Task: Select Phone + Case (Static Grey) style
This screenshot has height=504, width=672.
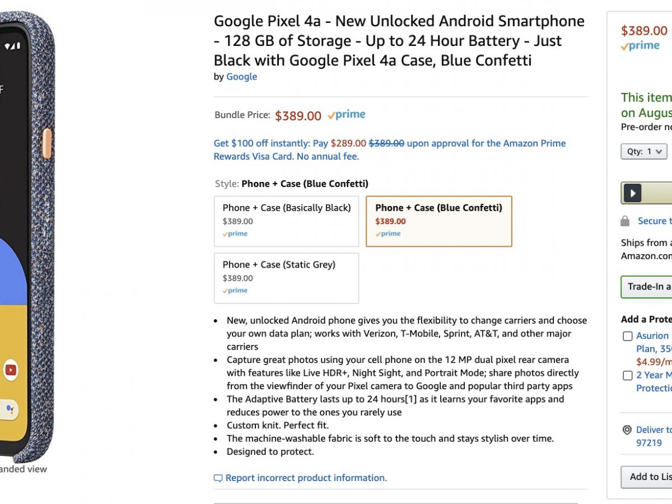Action: [x=286, y=278]
